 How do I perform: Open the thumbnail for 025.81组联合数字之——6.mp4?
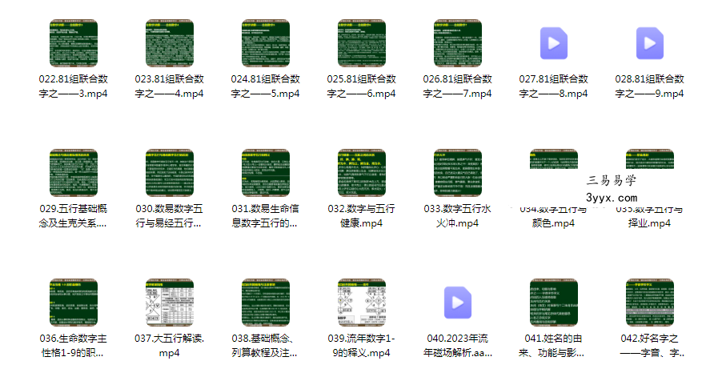tap(362, 43)
